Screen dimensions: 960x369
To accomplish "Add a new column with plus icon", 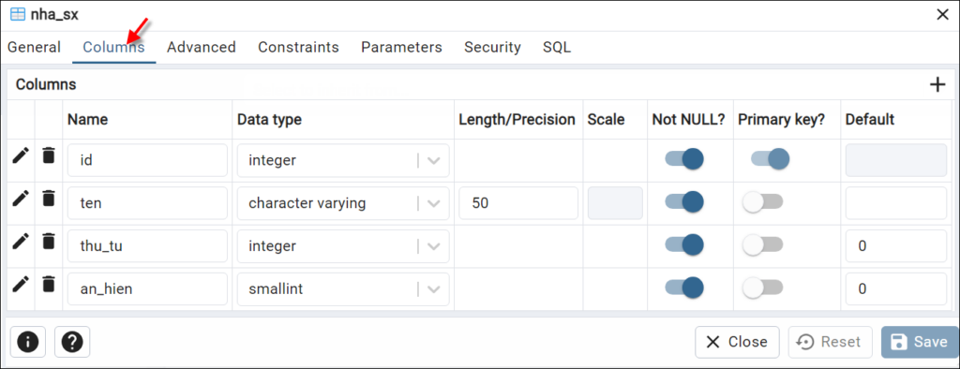I will pos(937,84).
